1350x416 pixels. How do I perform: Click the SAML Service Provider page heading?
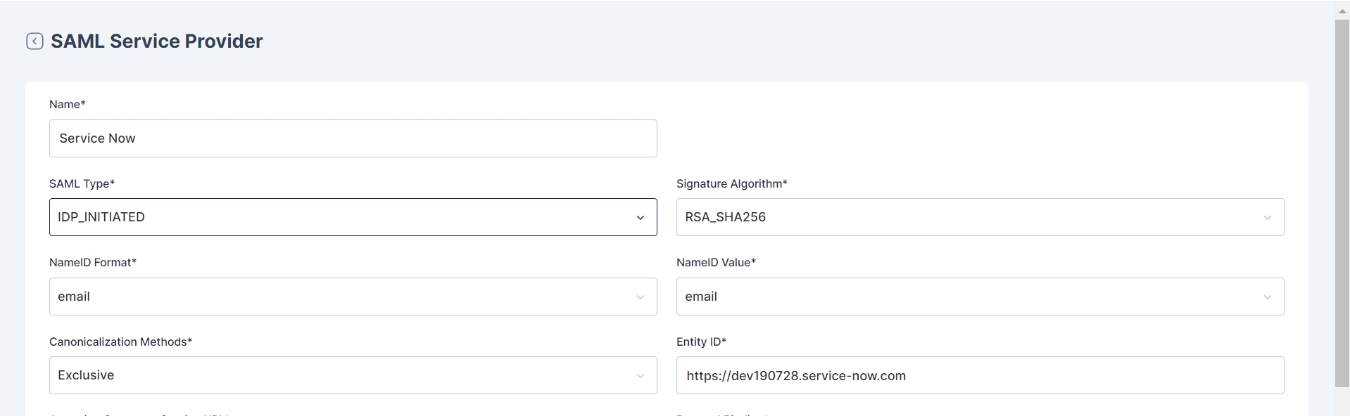pyautogui.click(x=156, y=41)
